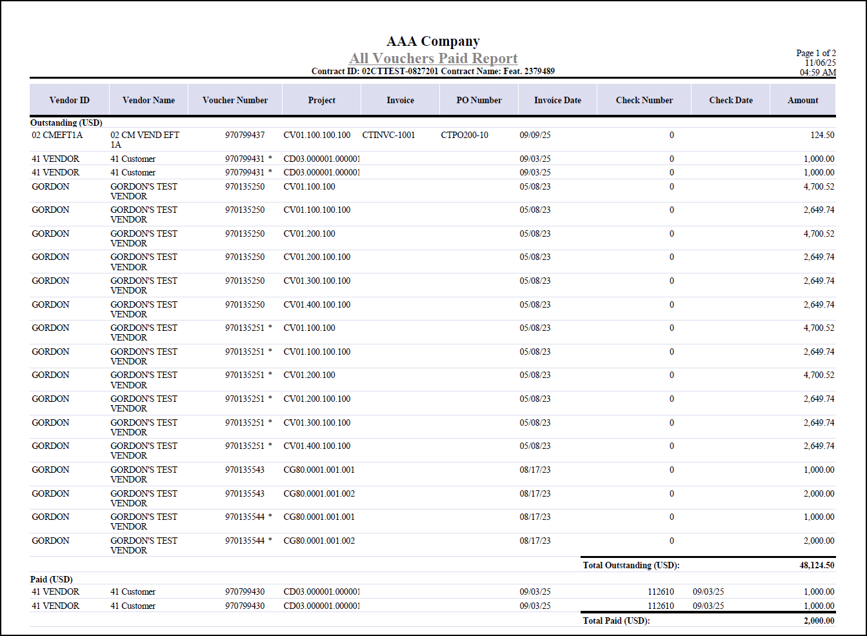Screen dimensions: 867x636
Task: Click the All Vouchers Paid Report title
Action: [x=433, y=59]
